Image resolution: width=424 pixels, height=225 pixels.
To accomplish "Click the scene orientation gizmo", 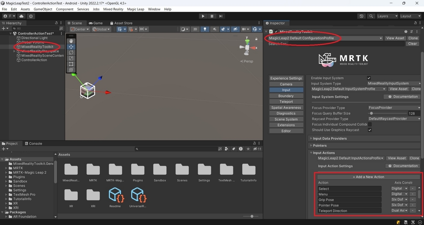I will click(247, 47).
